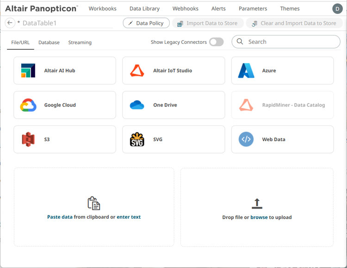Viewport: 347px width, 268px height.
Task: Open the Alerts menu
Action: 218,9
